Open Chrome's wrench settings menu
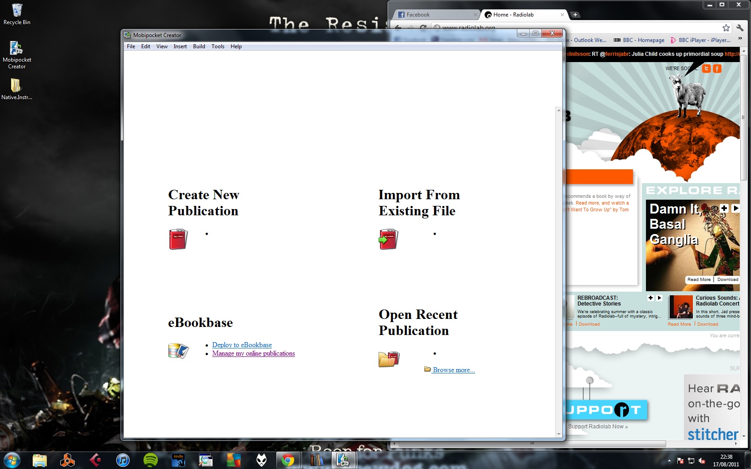Image resolution: width=751 pixels, height=469 pixels. tap(740, 28)
